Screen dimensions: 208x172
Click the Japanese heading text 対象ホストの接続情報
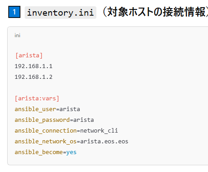156,12
